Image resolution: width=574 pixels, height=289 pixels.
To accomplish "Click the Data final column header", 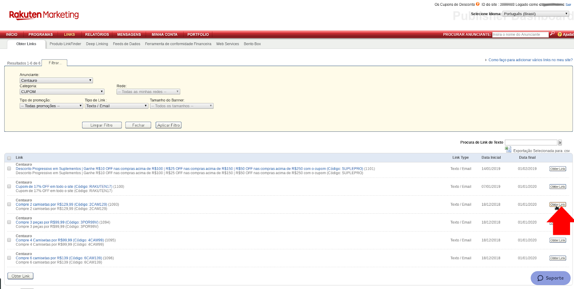I will [x=527, y=158].
